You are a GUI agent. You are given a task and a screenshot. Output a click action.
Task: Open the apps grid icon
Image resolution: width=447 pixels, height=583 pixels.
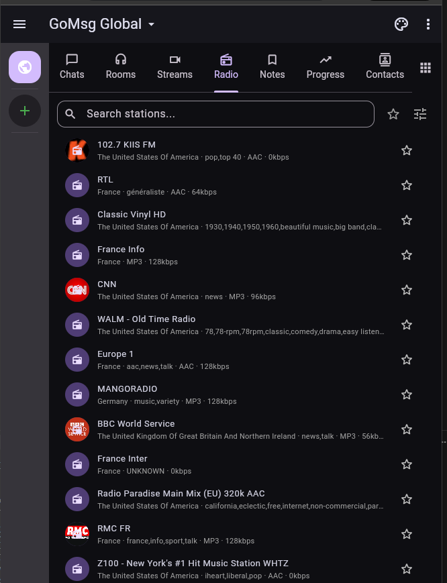click(426, 68)
